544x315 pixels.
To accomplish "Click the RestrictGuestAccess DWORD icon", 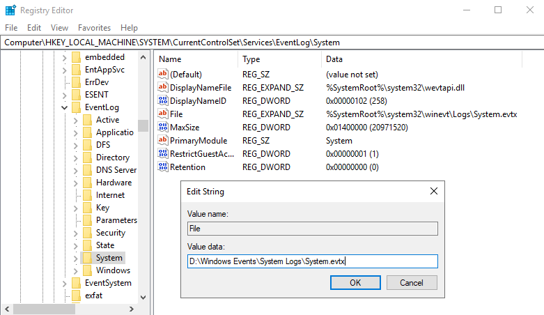I will [x=163, y=153].
